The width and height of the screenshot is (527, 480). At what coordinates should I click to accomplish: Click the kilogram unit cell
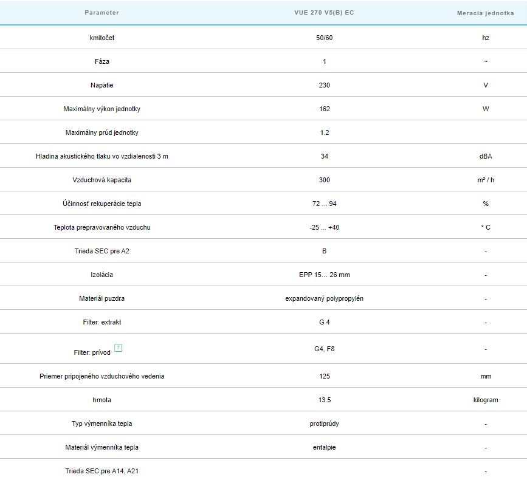pyautogui.click(x=485, y=400)
